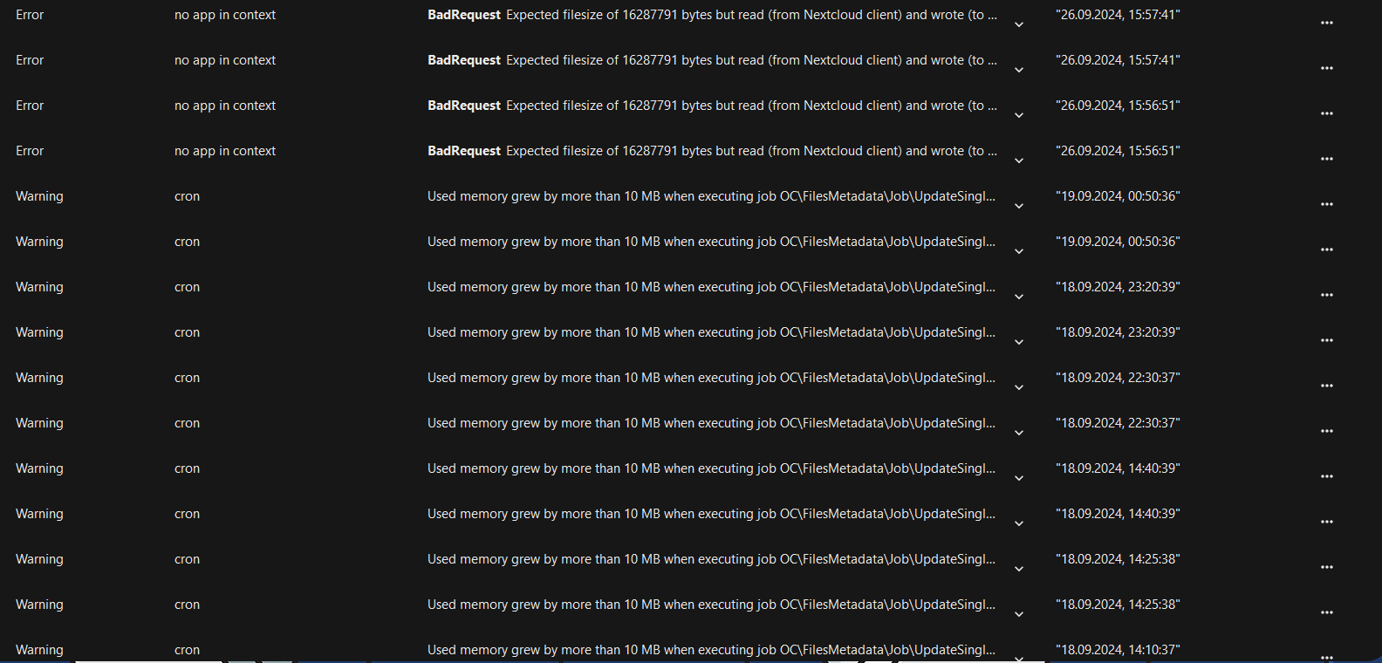
Task: Expand the first 18.09.2024, 22:30:37 warning message
Action: click(x=1018, y=387)
